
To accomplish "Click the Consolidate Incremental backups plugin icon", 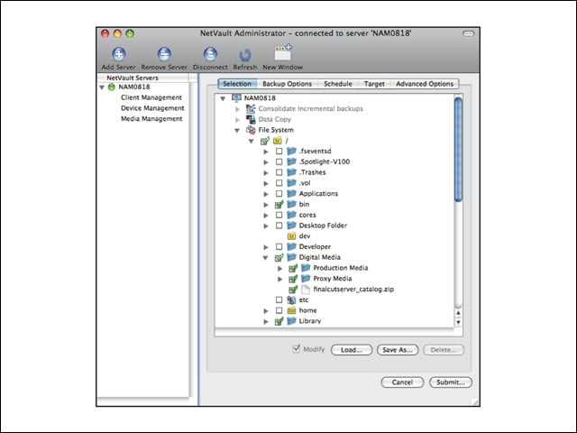I will point(251,108).
